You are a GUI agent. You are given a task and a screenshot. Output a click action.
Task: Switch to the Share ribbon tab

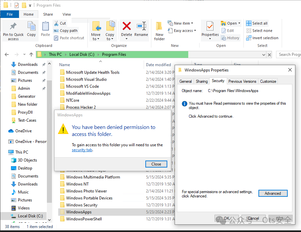(48, 14)
